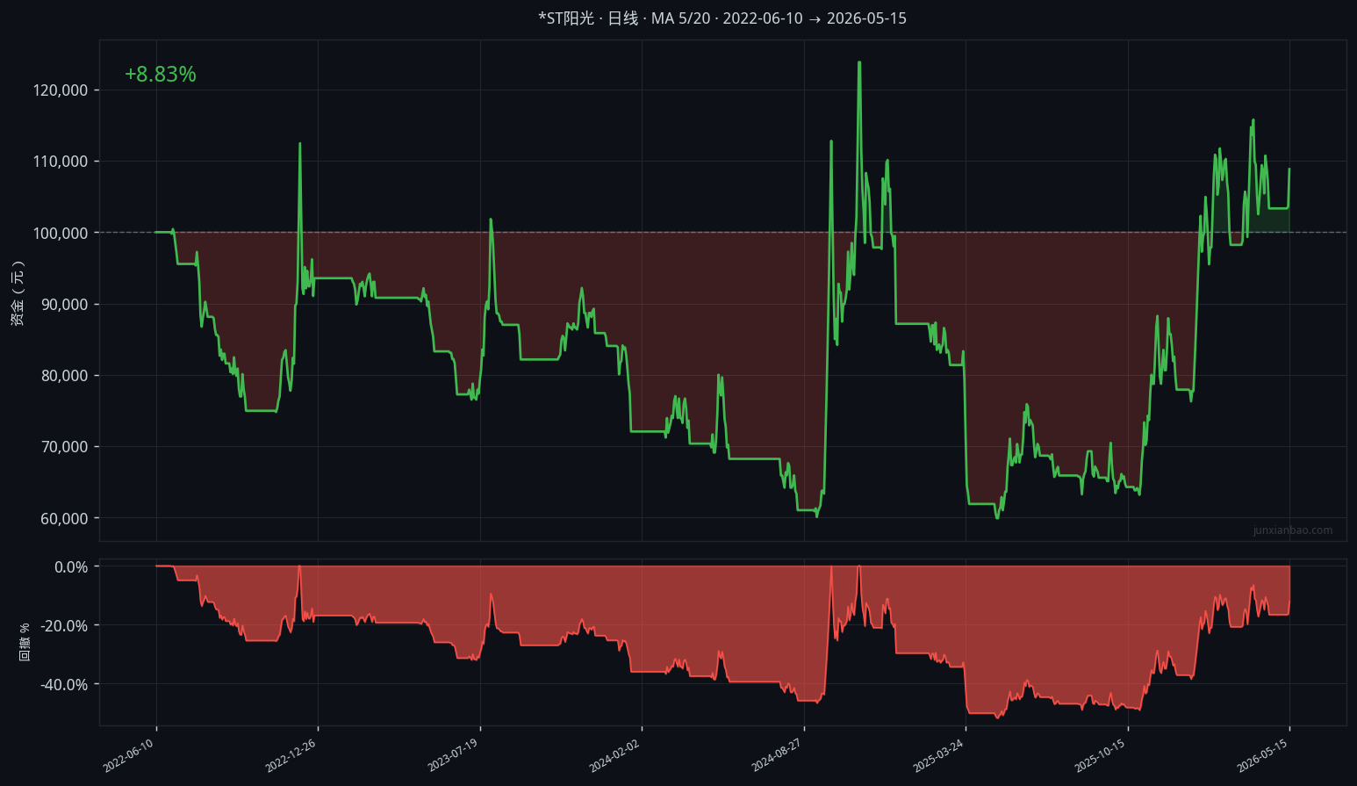Click the 70,000 y-axis label

click(x=63, y=447)
